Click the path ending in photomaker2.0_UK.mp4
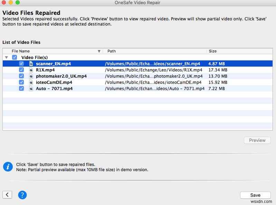This screenshot has height=205, width=276. click(154, 76)
